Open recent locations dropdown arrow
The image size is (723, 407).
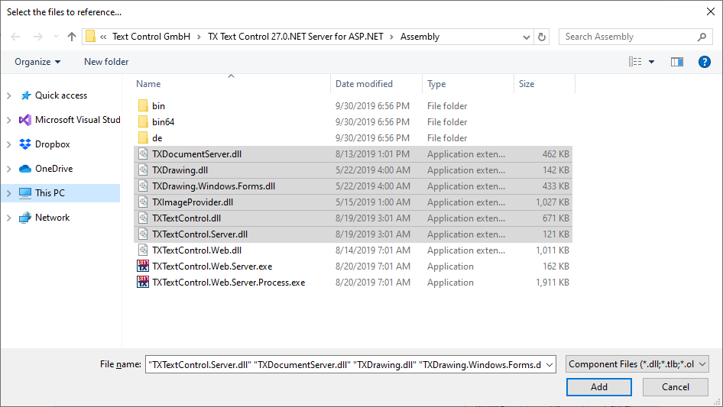[x=56, y=37]
